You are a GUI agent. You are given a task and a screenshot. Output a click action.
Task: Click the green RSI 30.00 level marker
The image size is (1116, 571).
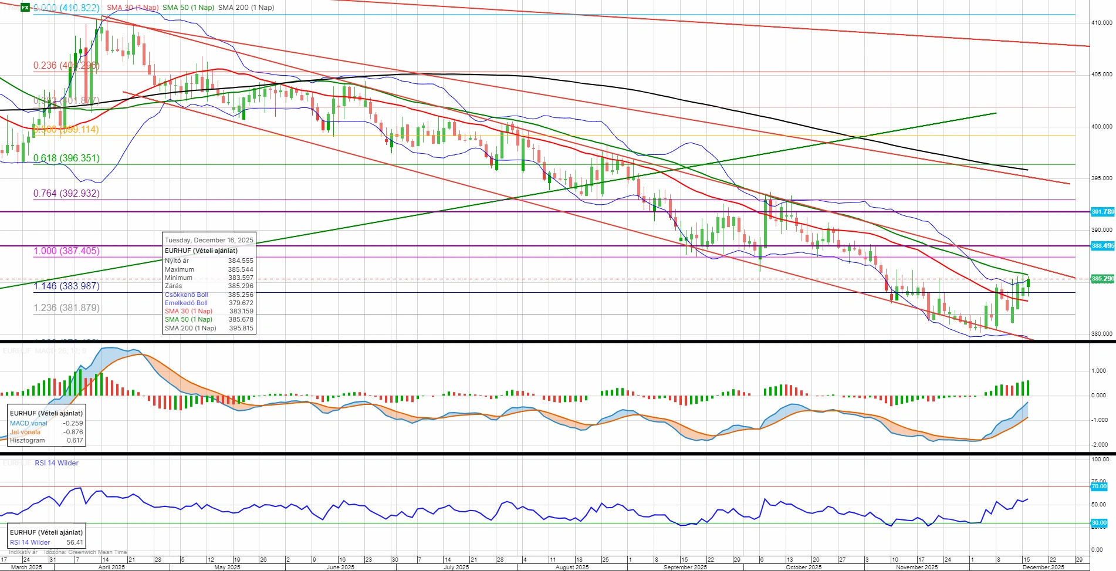click(x=1098, y=523)
